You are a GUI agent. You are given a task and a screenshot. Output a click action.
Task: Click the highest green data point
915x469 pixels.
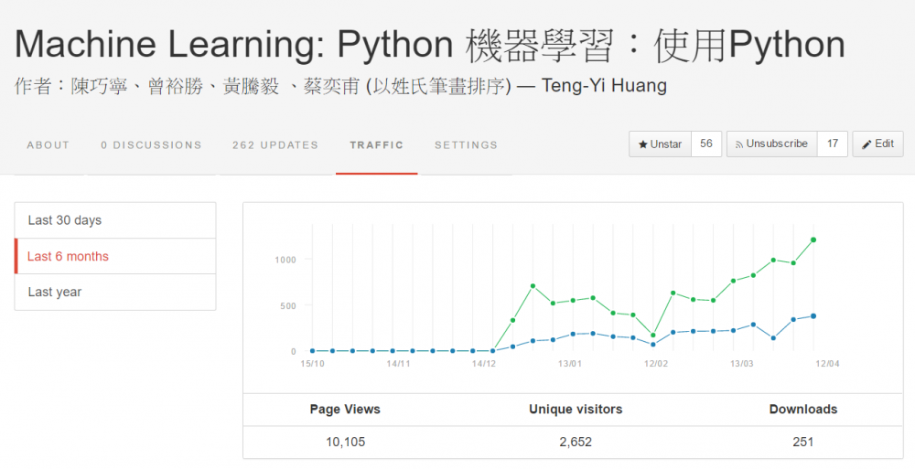point(813,240)
